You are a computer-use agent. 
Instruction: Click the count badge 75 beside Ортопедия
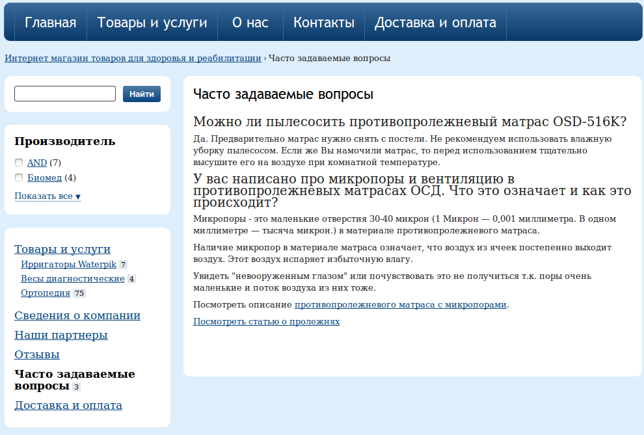[79, 293]
